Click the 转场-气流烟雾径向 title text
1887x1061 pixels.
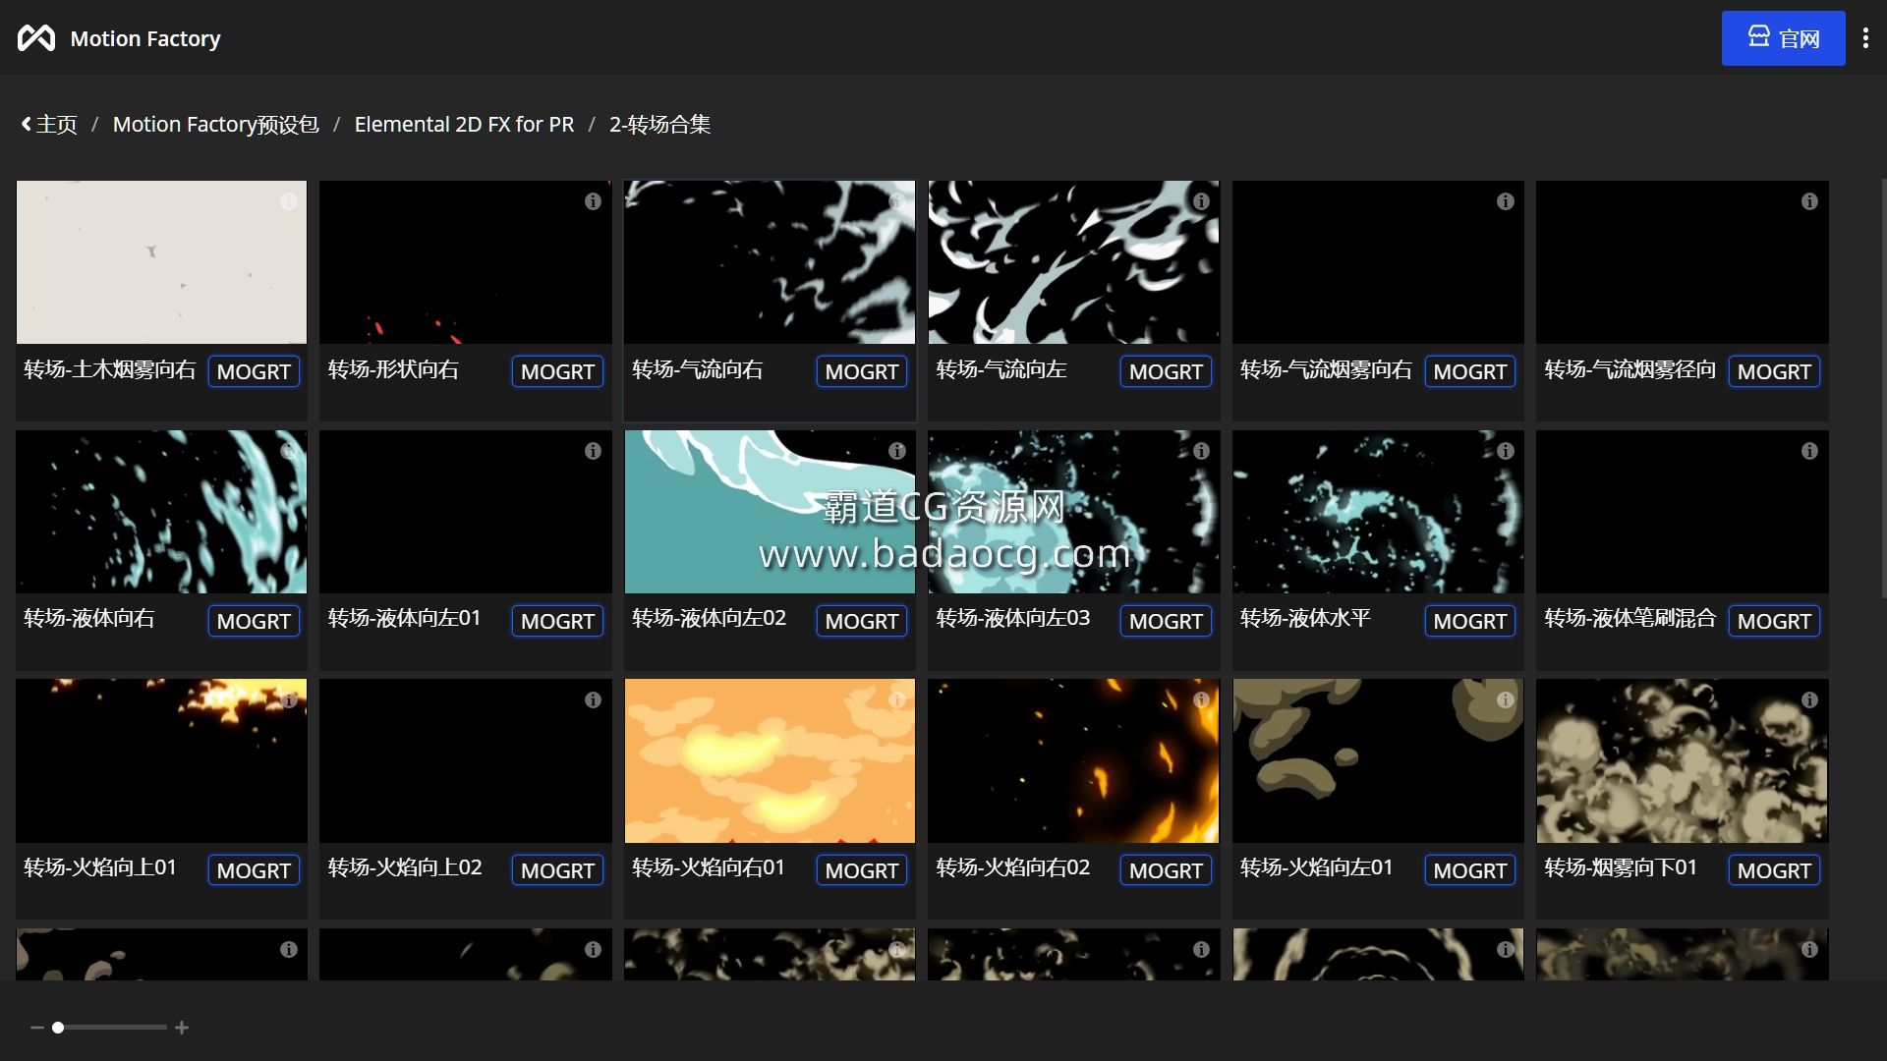pyautogui.click(x=1630, y=370)
